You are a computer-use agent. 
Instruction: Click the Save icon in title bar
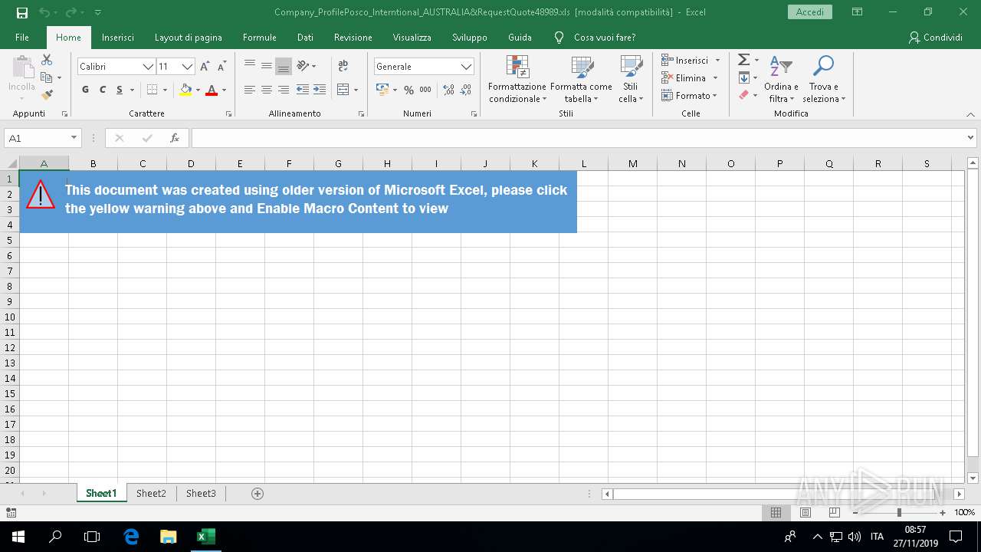pos(21,12)
